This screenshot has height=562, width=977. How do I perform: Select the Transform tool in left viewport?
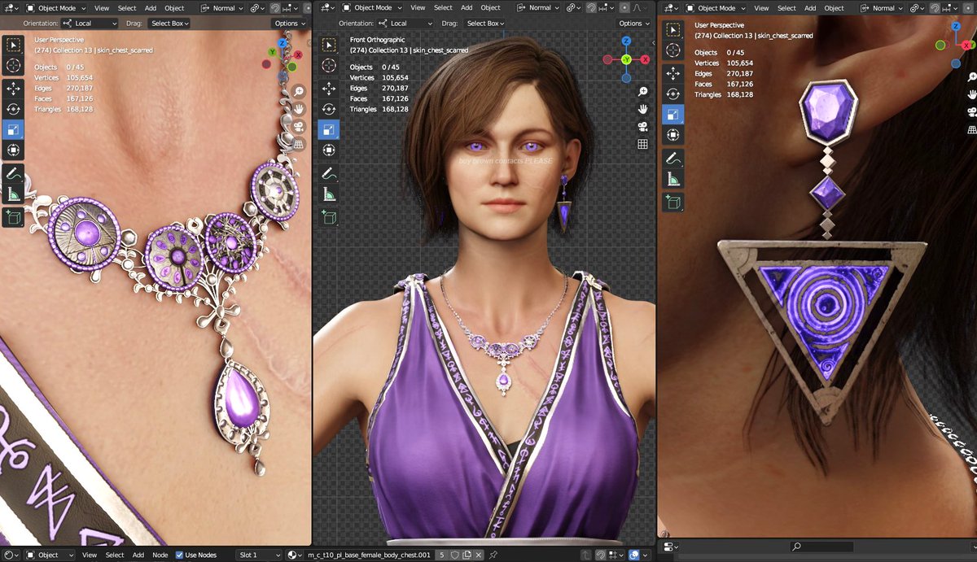click(13, 150)
